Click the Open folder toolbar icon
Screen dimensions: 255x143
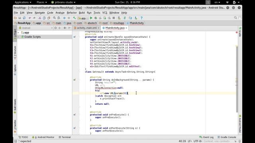click(x=15, y=18)
